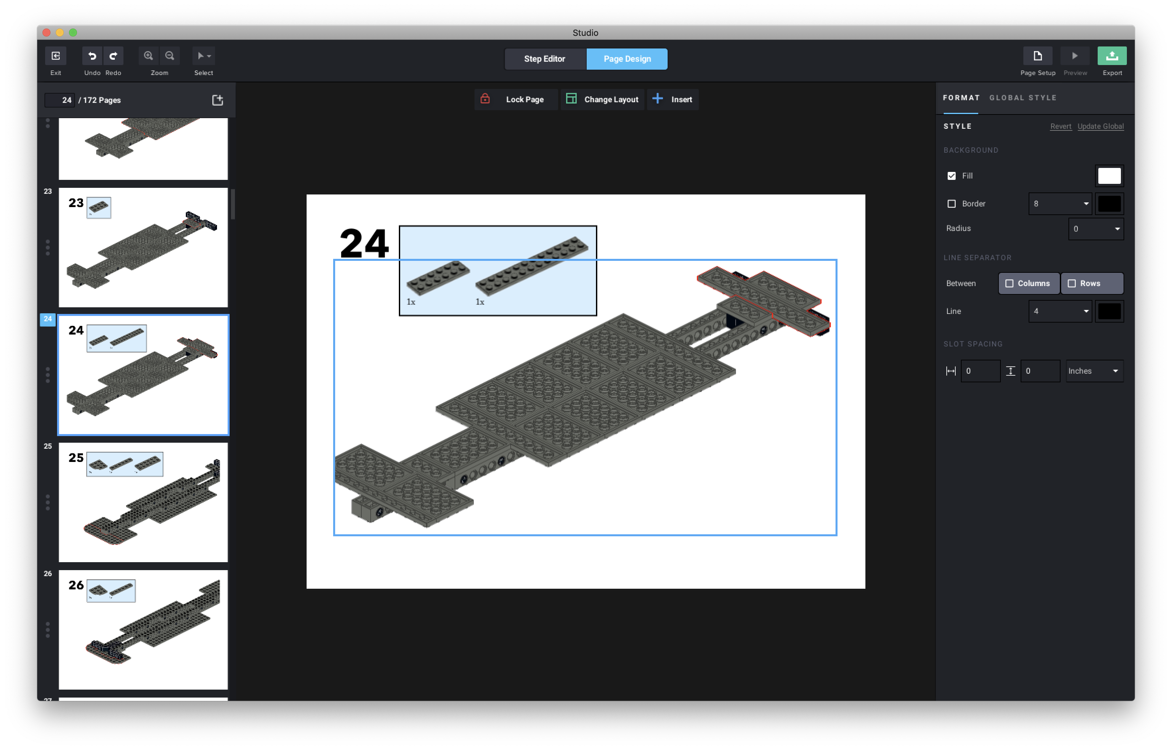Open the Format tab
The image size is (1172, 750).
point(961,98)
